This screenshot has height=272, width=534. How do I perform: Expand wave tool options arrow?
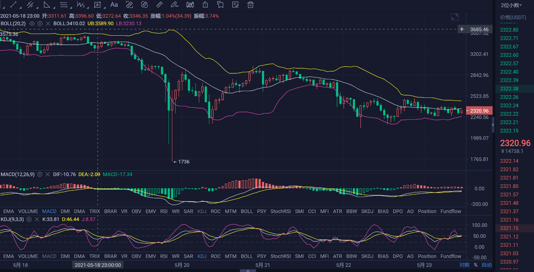[x=88, y=7]
